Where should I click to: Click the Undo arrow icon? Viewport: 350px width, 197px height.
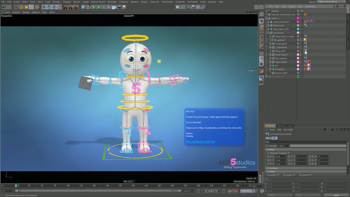[x=4, y=7]
